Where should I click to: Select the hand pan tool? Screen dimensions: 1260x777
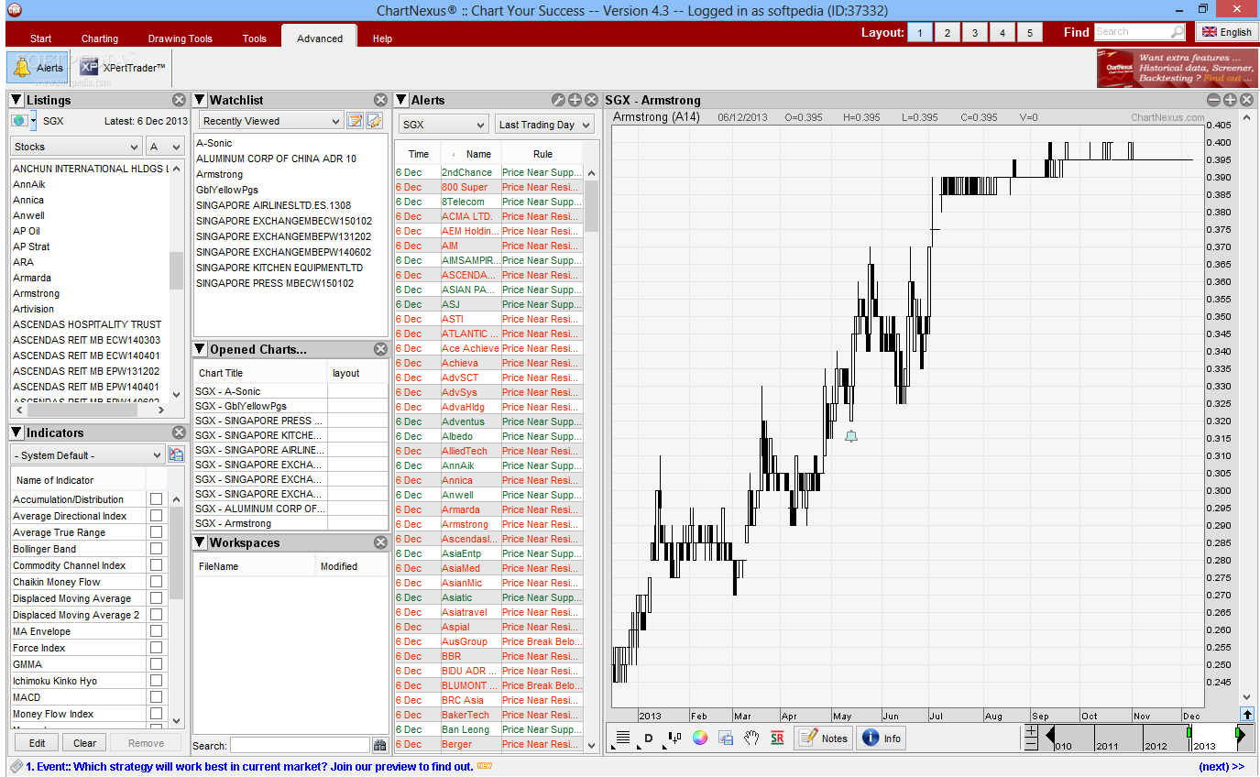pos(751,738)
